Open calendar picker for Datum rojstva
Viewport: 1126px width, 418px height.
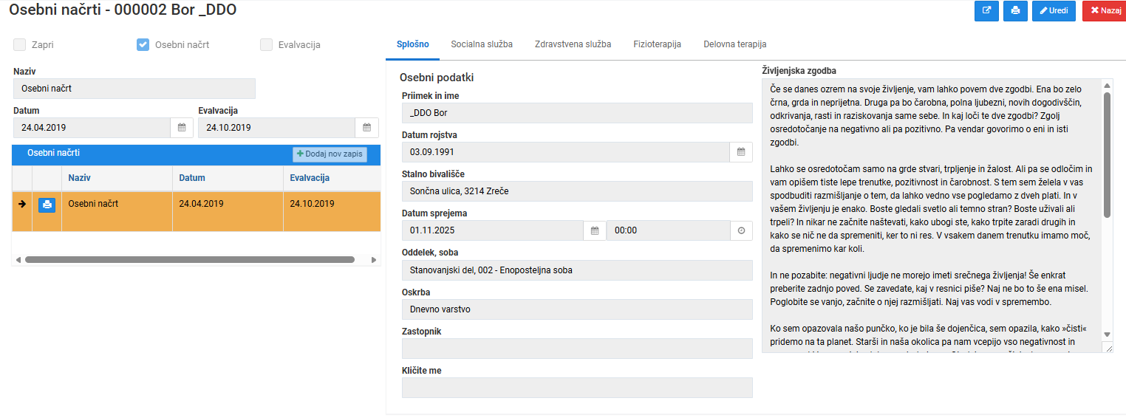pyautogui.click(x=741, y=152)
